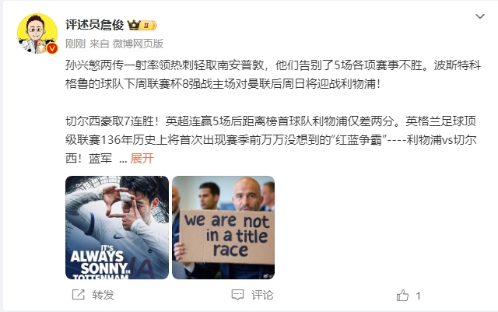Screen dimensions: 498x312
Task: Open the Always Sonny image thumbnail
Action: [117, 227]
